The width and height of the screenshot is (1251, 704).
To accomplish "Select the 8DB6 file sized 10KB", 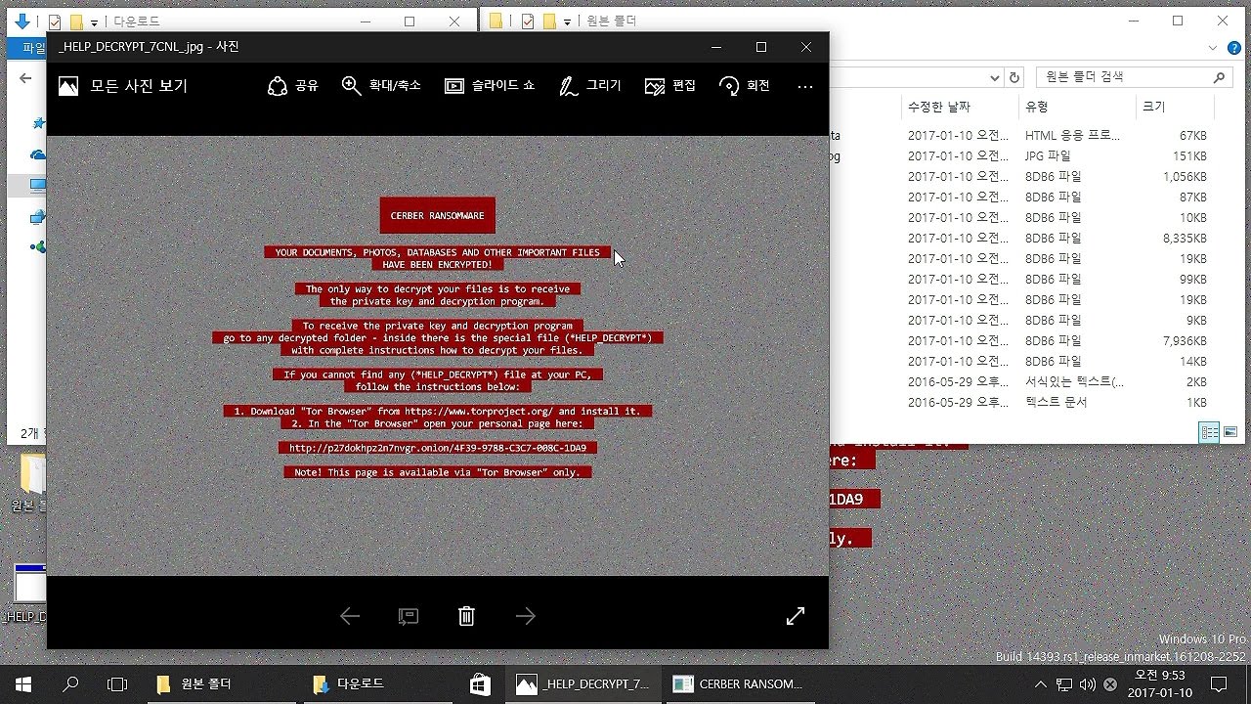I will (1021, 218).
